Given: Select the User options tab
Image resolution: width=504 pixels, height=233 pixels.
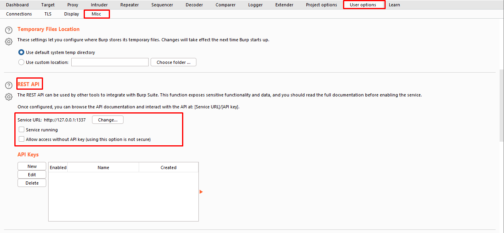Looking at the screenshot, I should [363, 5].
